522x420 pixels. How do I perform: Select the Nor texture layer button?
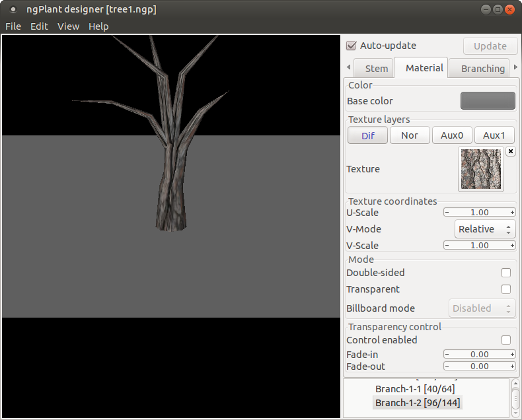tap(410, 135)
